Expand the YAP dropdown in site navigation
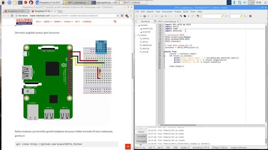The width and height of the screenshot is (268, 150). coord(77,22)
